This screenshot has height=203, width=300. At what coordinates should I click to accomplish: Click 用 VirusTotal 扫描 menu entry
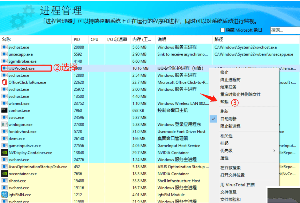pos(237,185)
